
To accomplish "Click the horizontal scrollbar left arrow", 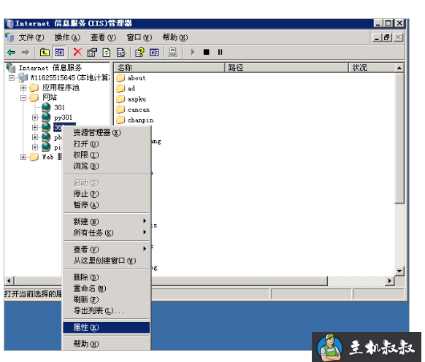I will click(9, 281).
